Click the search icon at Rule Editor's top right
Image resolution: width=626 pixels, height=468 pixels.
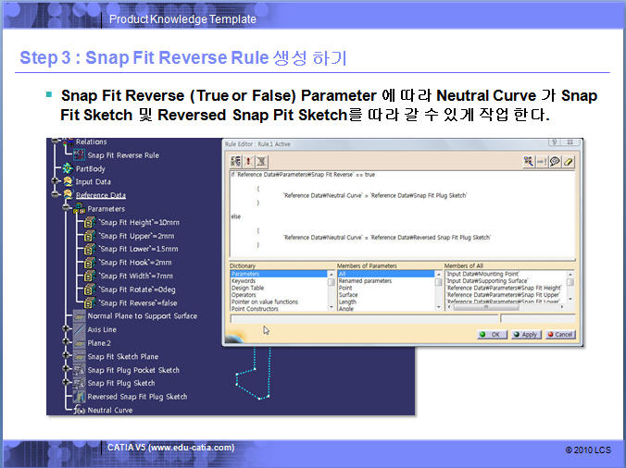[x=528, y=161]
